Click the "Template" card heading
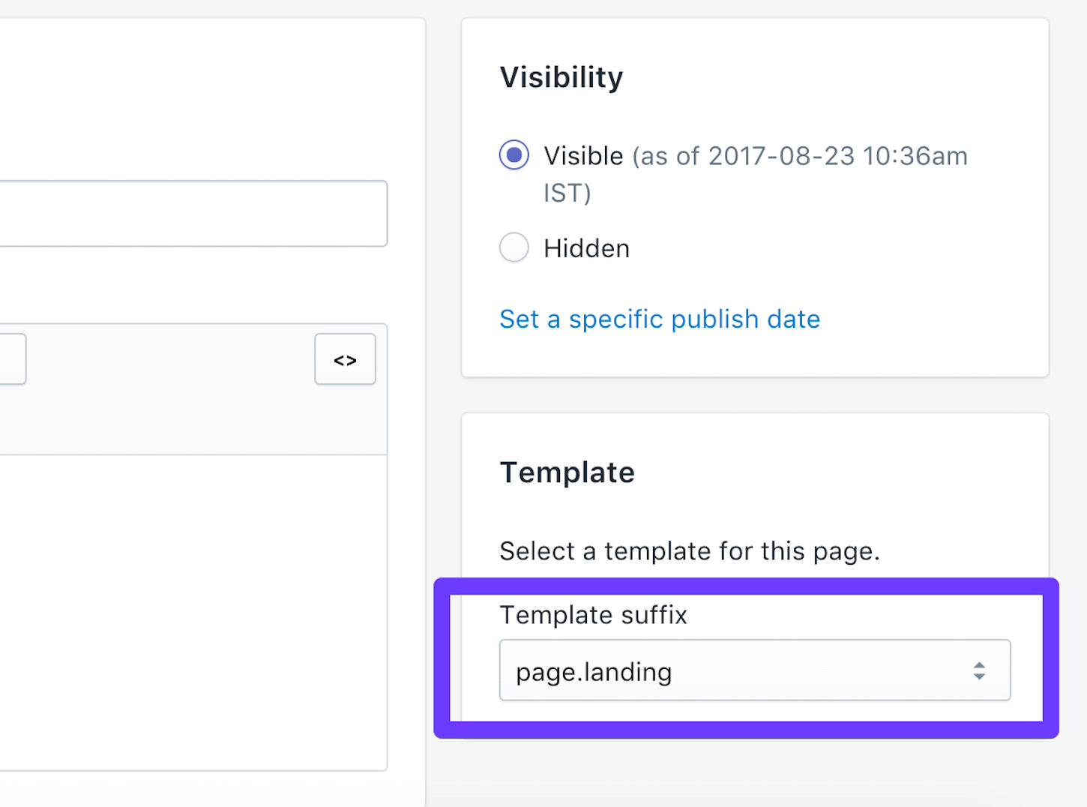 point(567,472)
